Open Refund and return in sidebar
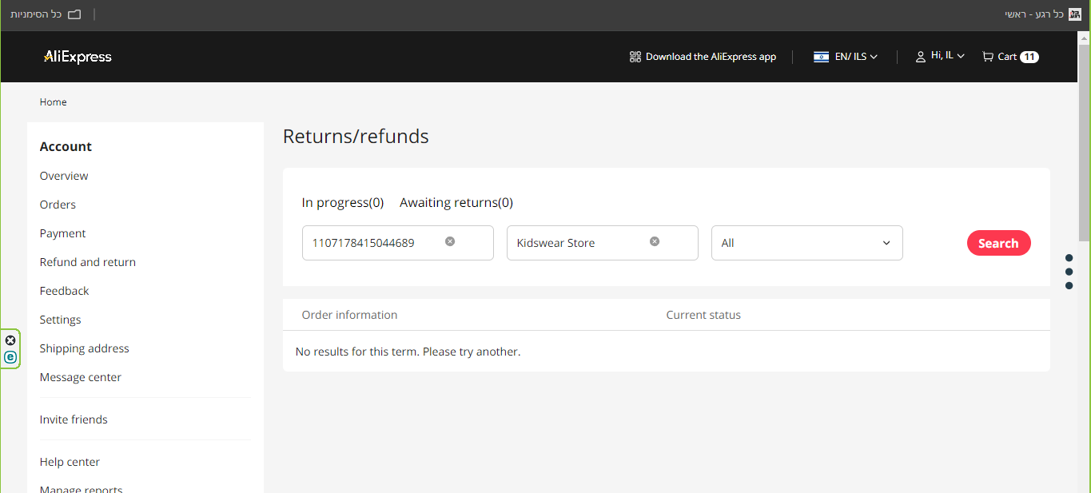Screen dimensions: 1091x493 [x=88, y=262]
